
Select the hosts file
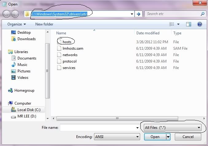click(x=67, y=42)
